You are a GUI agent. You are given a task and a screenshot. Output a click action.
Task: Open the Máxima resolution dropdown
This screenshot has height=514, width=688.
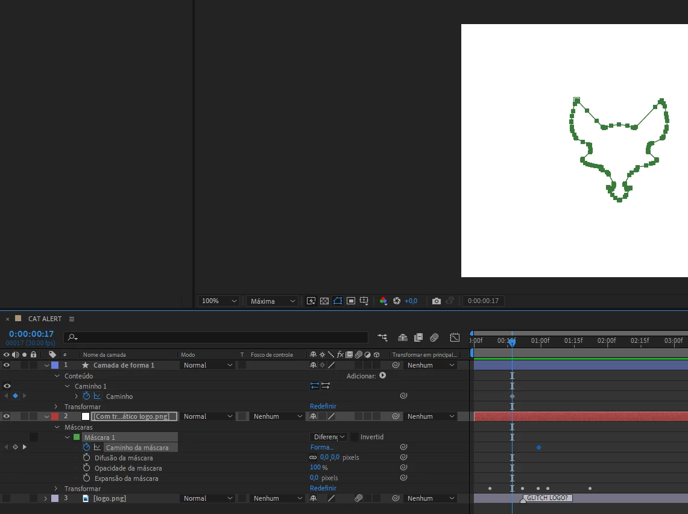273,301
